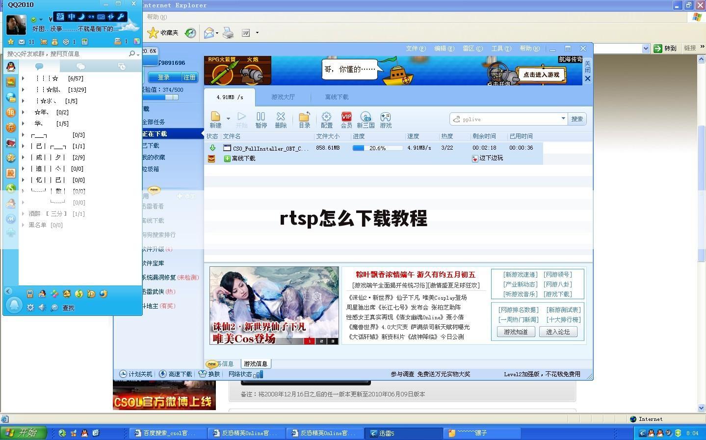
Task: Click the 计划关机 scheduled shutdown icon
Action: pos(123,374)
